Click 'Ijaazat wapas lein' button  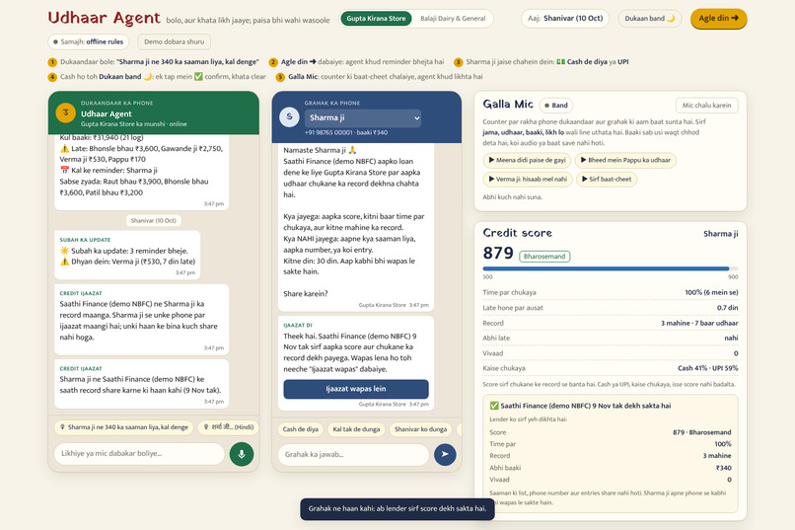(356, 389)
